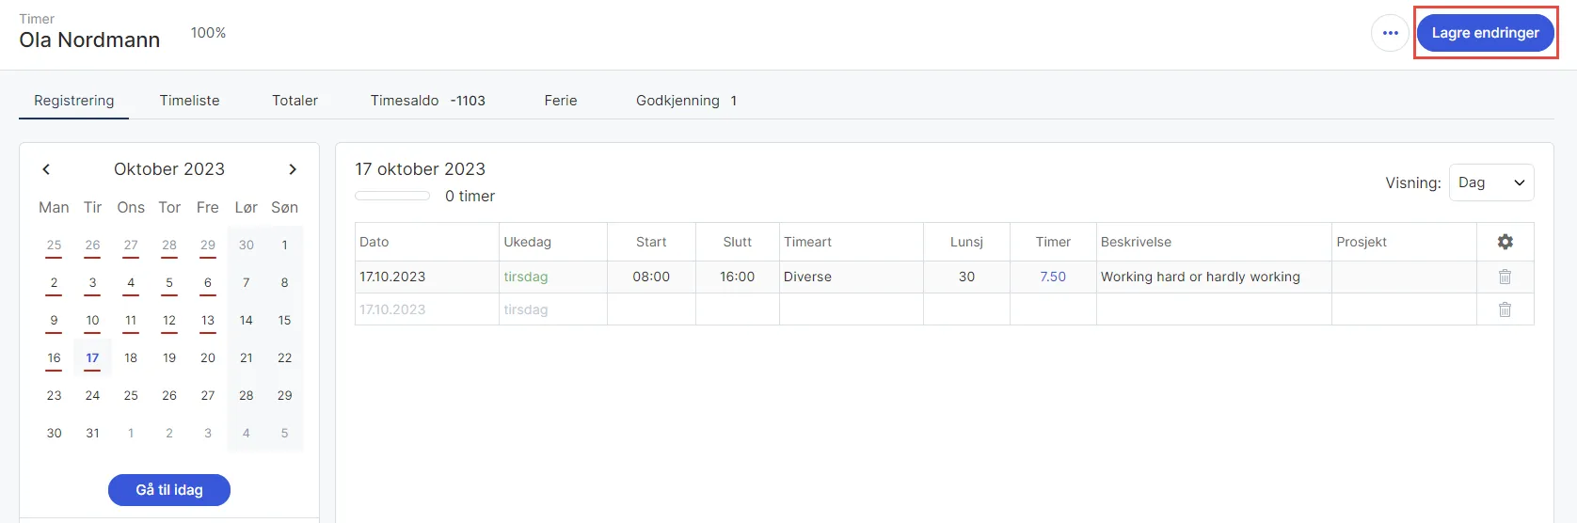Click trash icon on the empty row
Image resolution: width=1577 pixels, height=523 pixels.
pos(1505,309)
